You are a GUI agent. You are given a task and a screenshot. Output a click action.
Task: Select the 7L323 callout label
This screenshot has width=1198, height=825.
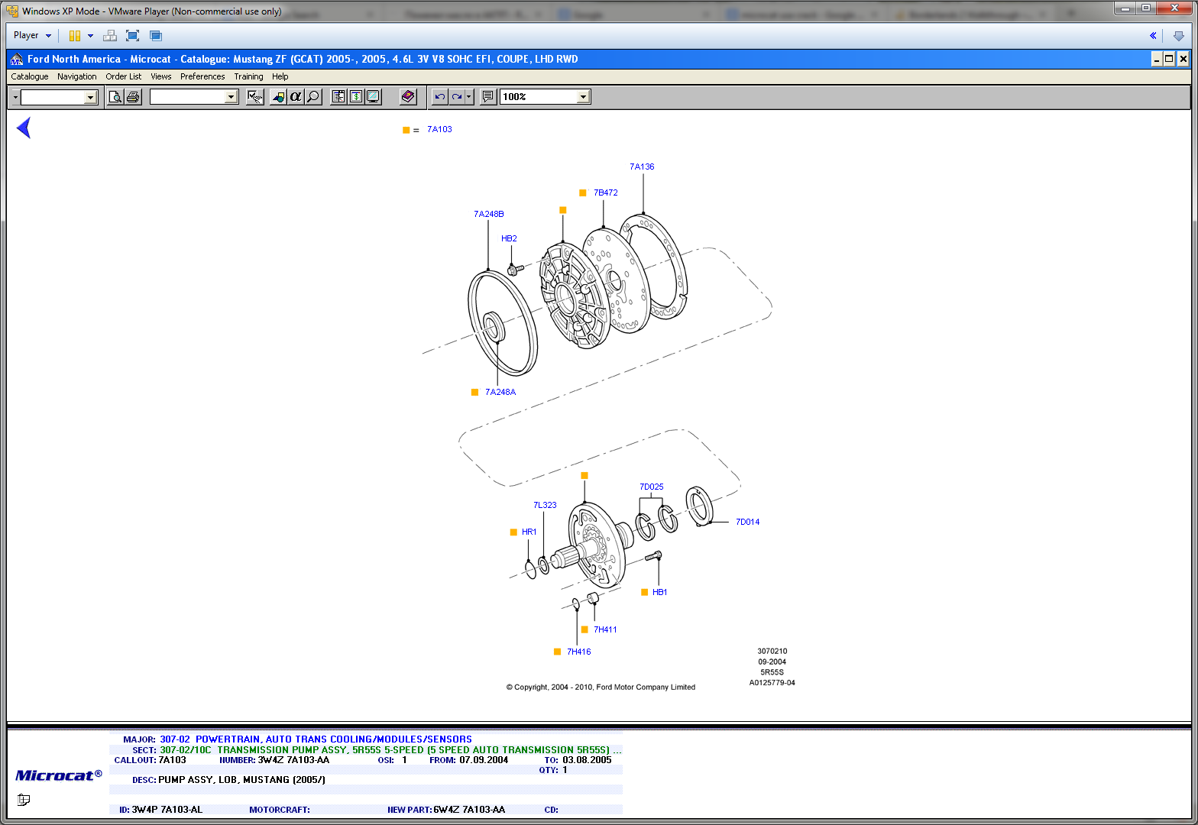pyautogui.click(x=545, y=505)
